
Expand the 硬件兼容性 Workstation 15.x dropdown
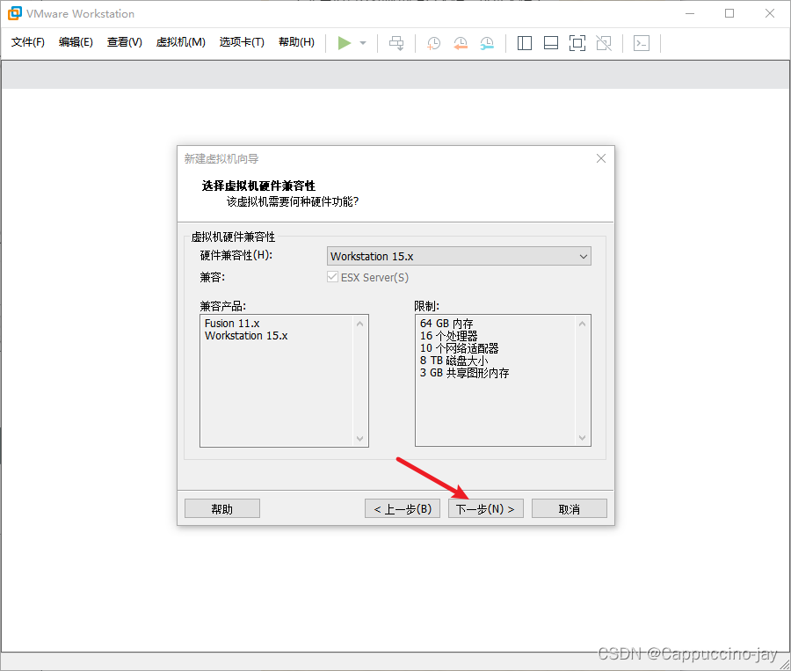pyautogui.click(x=459, y=256)
